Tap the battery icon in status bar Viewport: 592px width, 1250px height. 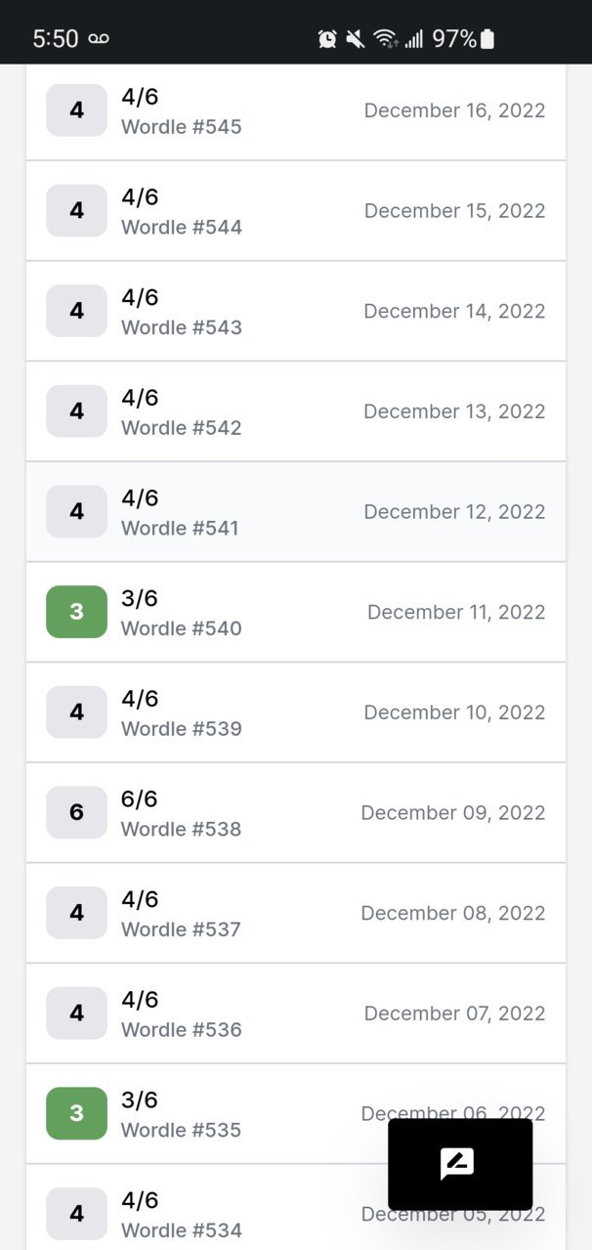(x=487, y=39)
